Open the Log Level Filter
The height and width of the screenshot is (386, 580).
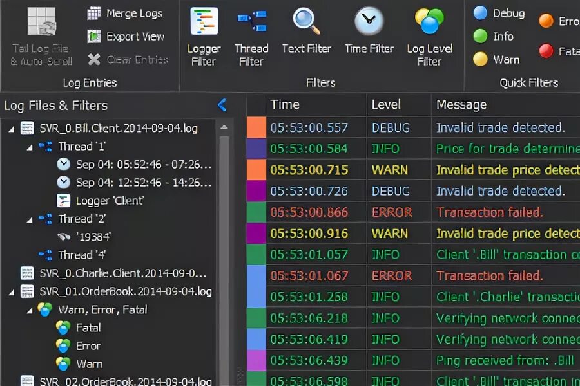point(429,37)
